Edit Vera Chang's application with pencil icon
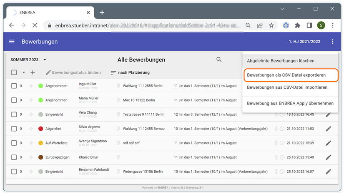344x194 pixels. [x=328, y=114]
